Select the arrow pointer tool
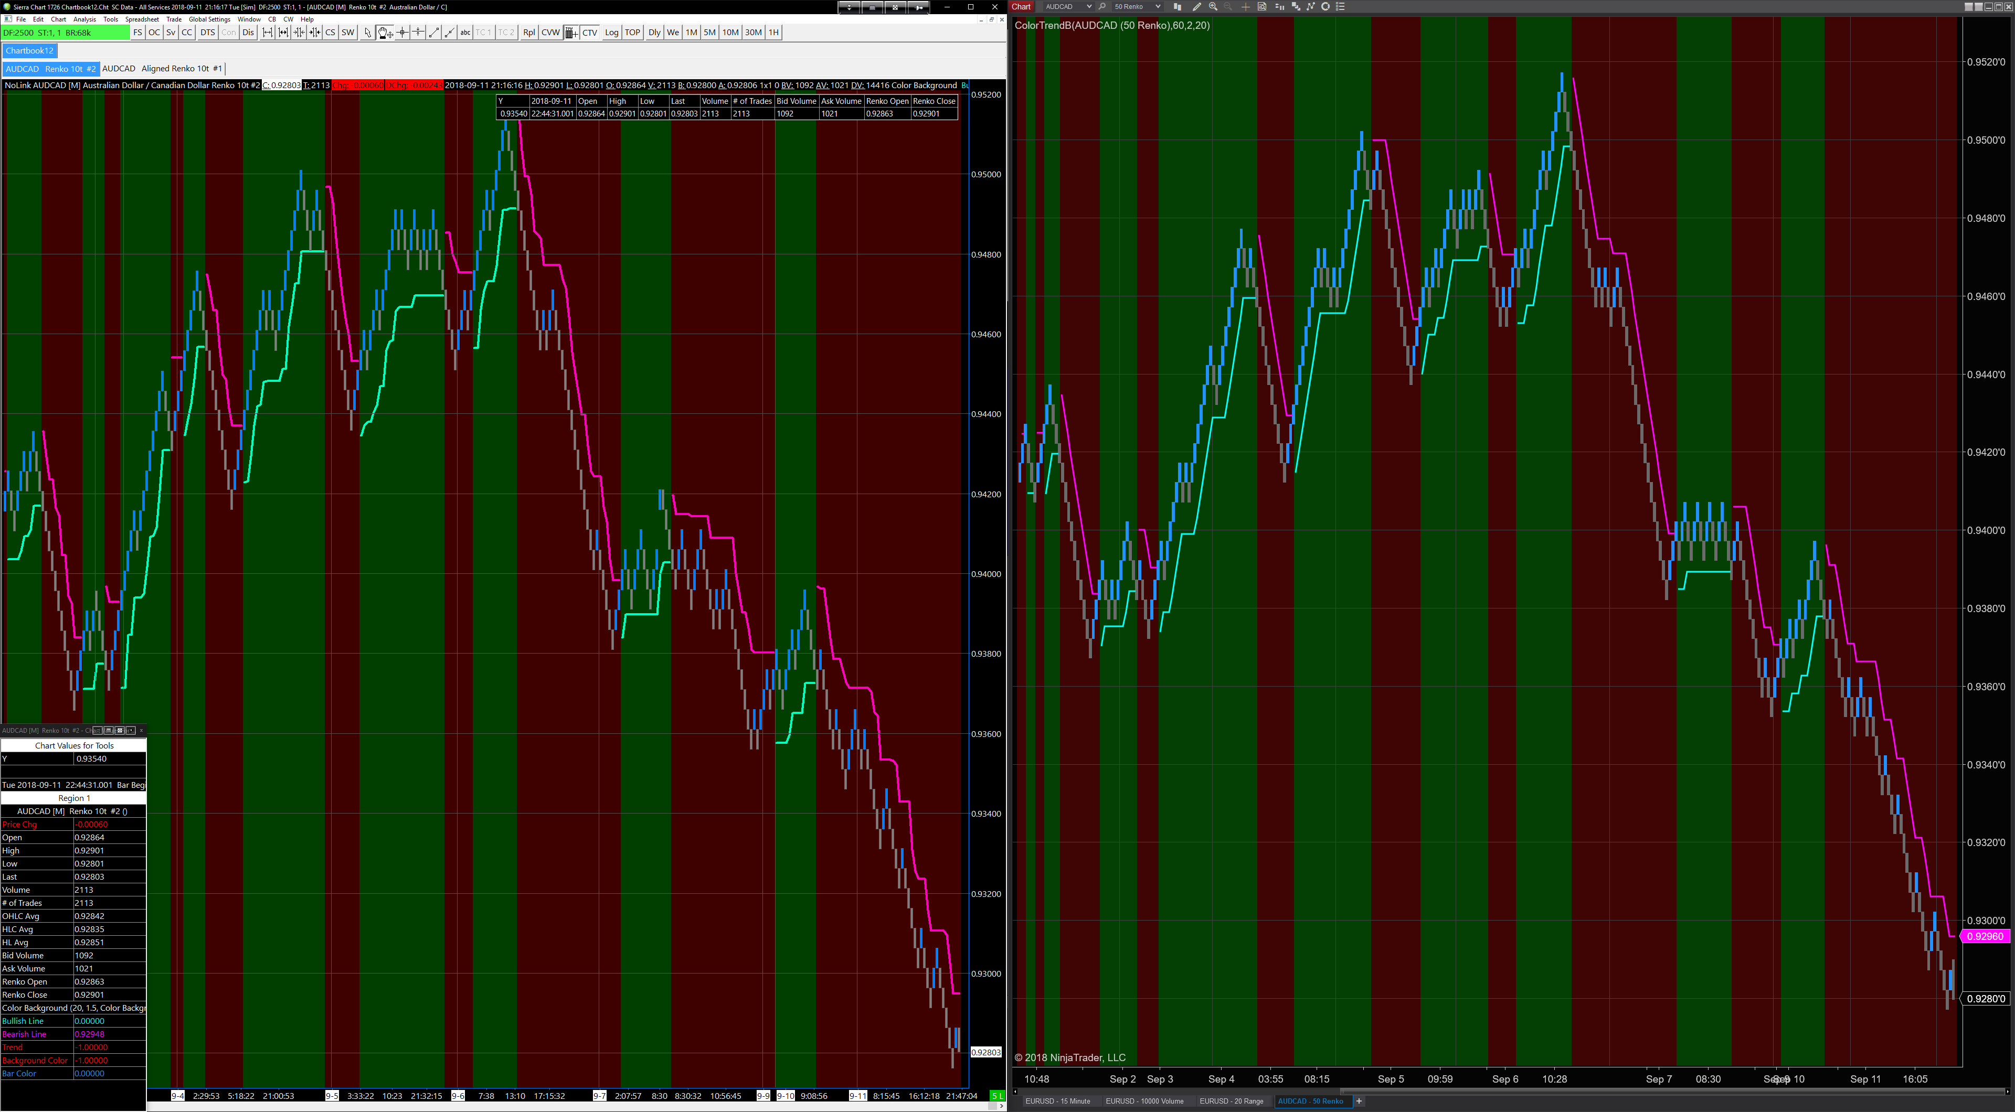 pos(368,32)
